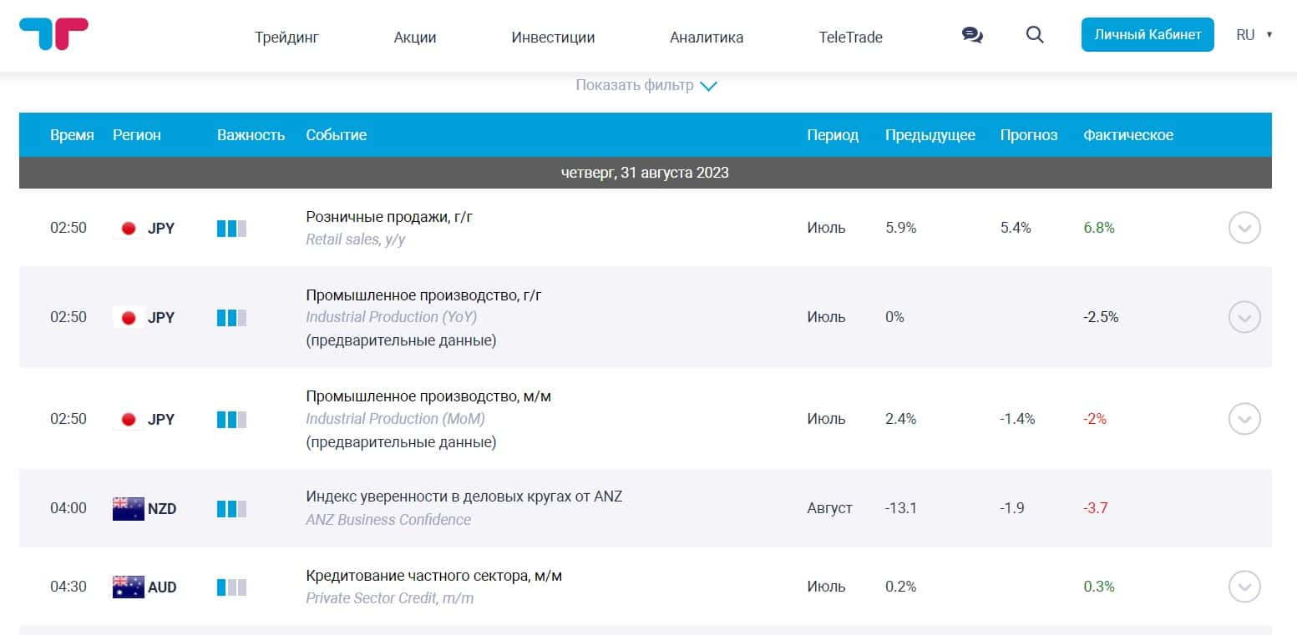
Task: Click forecast value -1.9
Action: 1012,508
